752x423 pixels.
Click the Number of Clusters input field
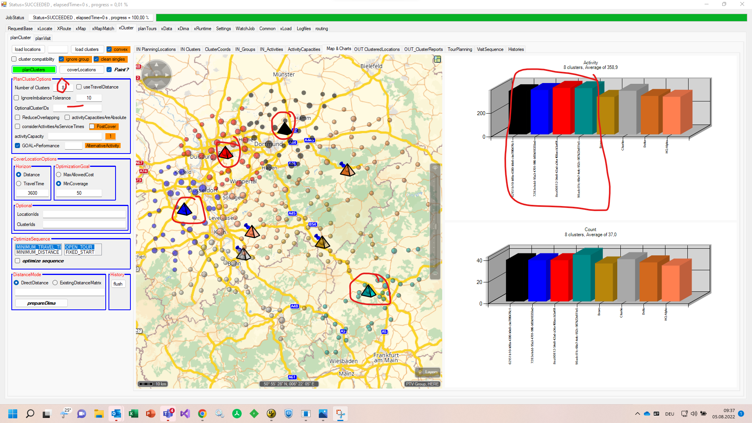[x=63, y=88]
